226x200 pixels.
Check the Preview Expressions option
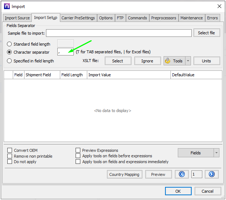point(78,150)
